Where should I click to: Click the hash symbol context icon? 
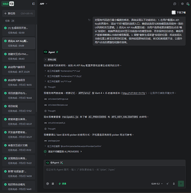pyautogui.click(x=53, y=184)
